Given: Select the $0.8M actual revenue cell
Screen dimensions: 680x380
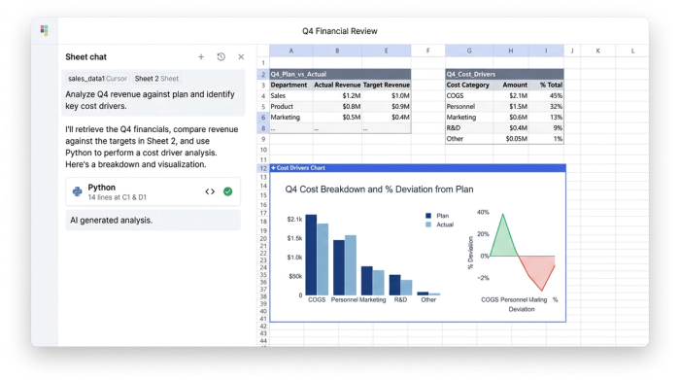Looking at the screenshot, I should point(337,107).
